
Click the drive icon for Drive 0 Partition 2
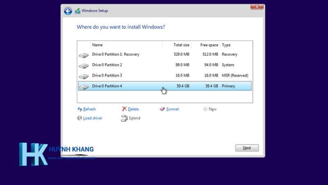pos(84,66)
